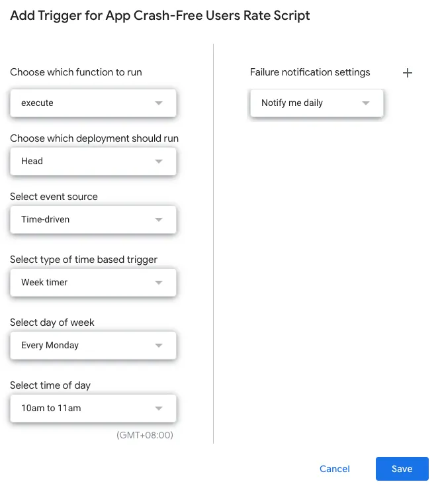Screen dimensions: 440x490
Task: Expand the event source dropdown
Action: (x=93, y=220)
